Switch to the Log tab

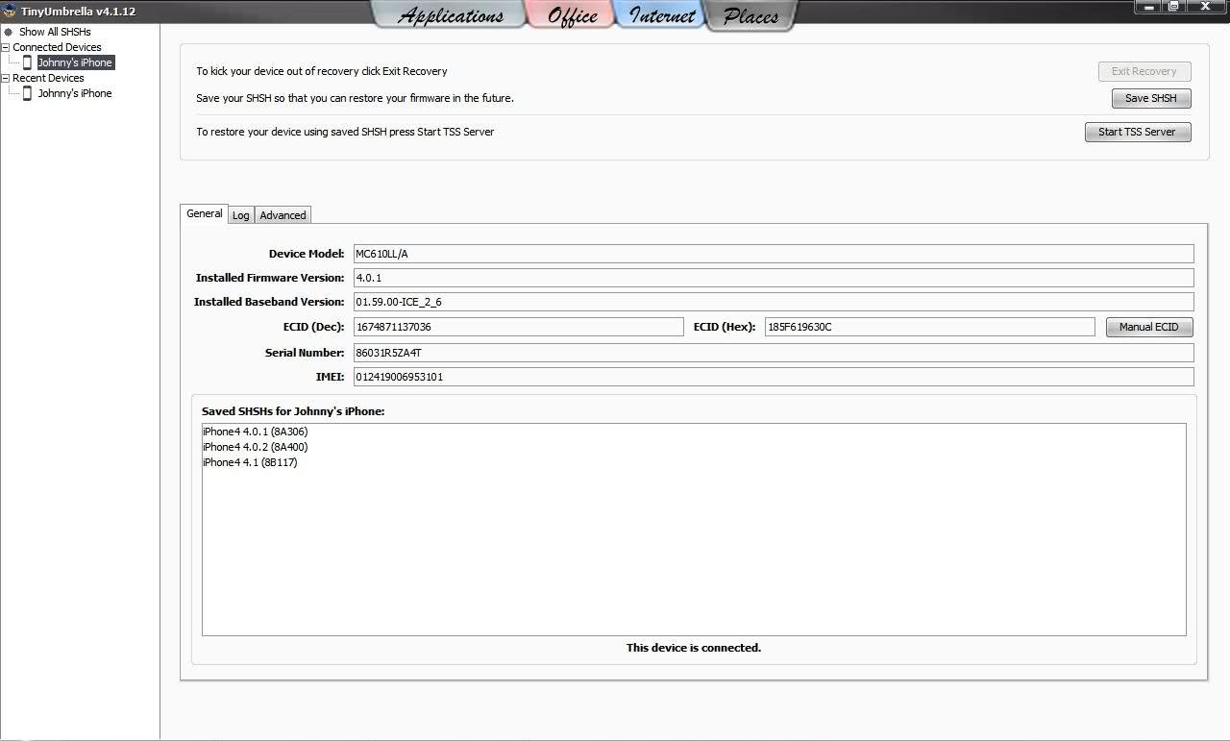coord(240,215)
